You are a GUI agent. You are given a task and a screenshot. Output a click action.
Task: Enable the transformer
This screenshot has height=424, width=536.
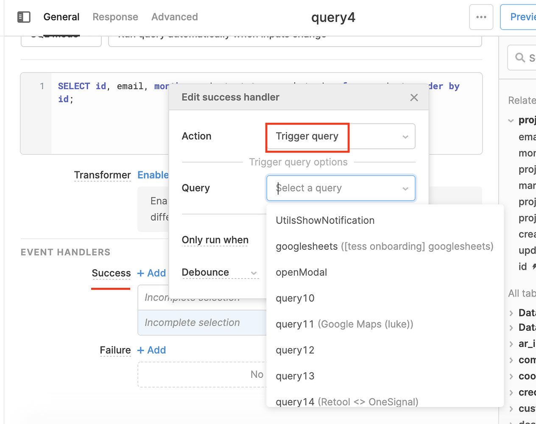pos(153,175)
